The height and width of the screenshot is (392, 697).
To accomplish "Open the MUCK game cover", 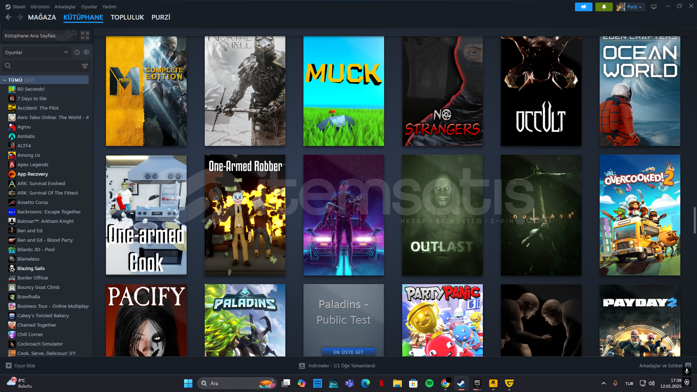I will [x=344, y=91].
